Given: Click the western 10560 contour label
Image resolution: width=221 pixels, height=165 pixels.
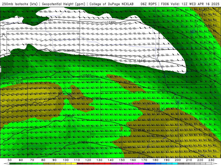Looking at the screenshot, I should pos(96,98).
